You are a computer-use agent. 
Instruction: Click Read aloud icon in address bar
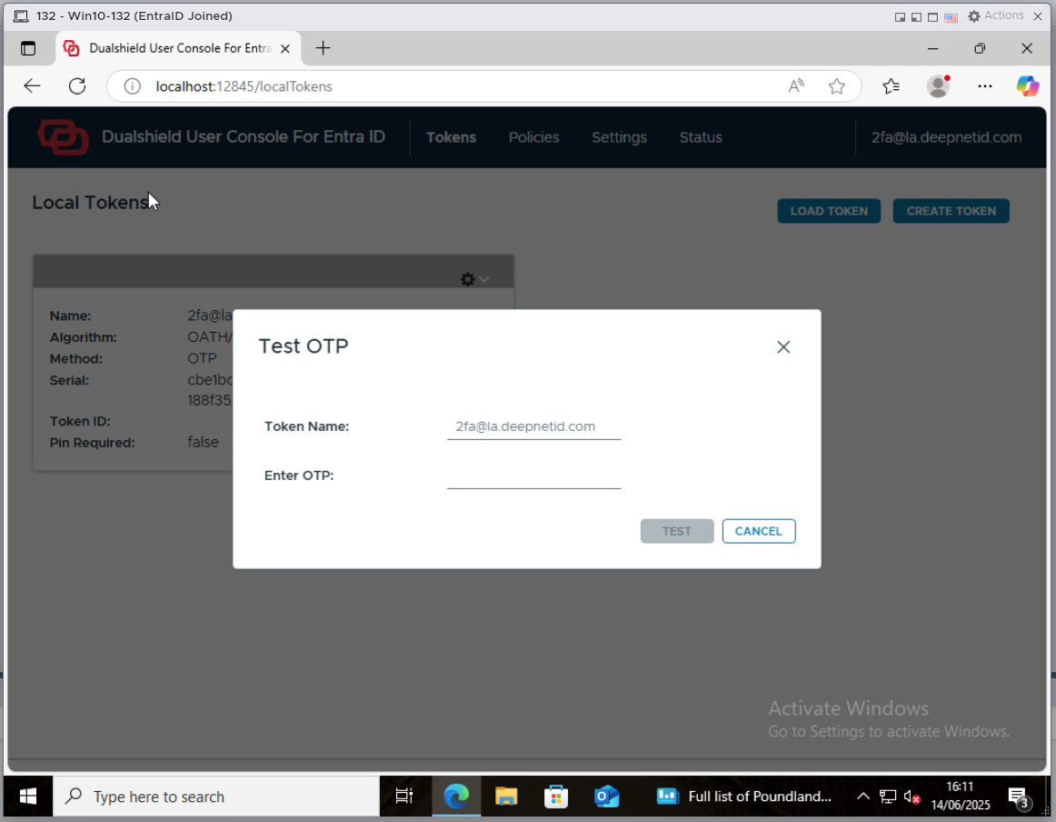796,86
